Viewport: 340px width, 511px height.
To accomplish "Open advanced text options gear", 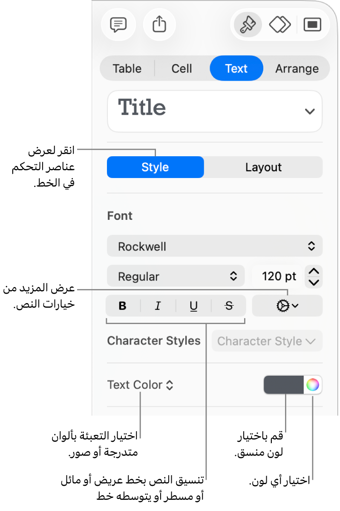I will 287,306.
